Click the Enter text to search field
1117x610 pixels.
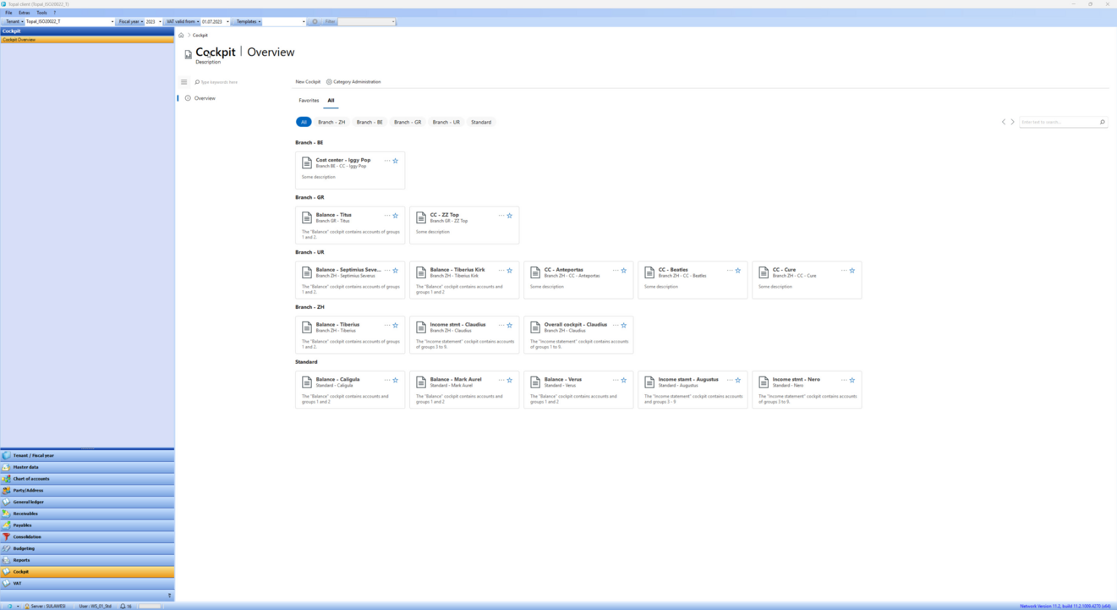tap(1059, 122)
